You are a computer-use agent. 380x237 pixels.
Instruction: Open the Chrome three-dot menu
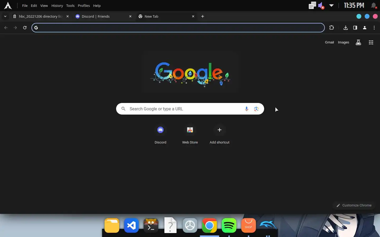tap(374, 28)
